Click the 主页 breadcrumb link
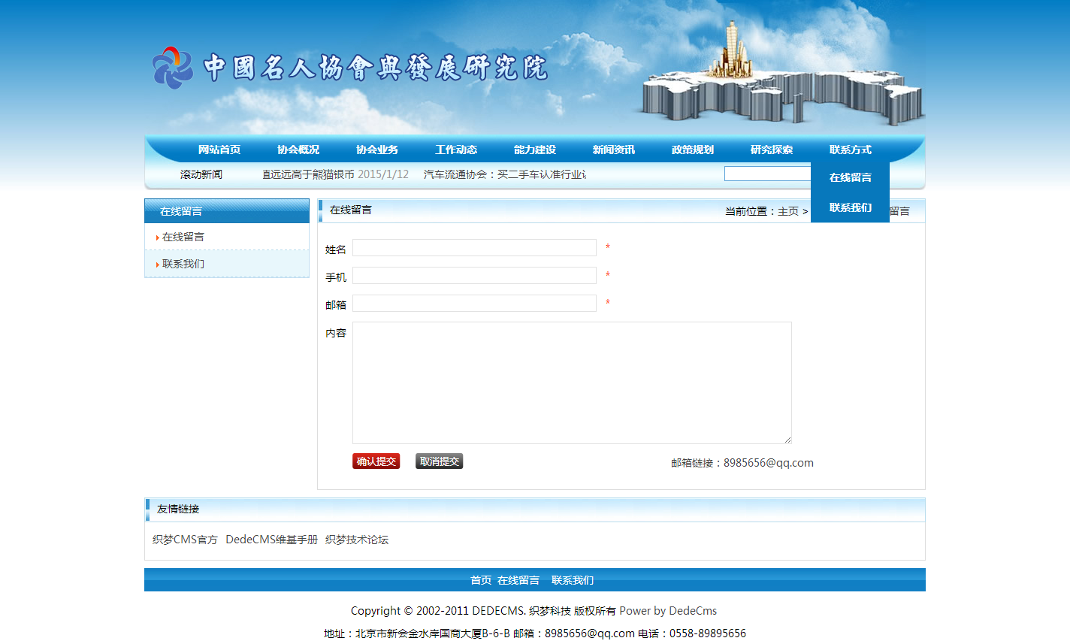Screen dimensions: 1070x644 [787, 211]
